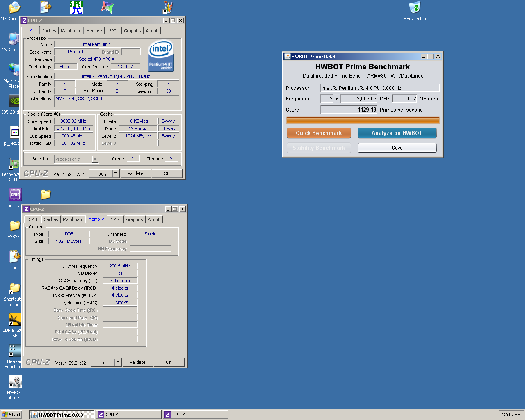Switch to Caches tab in top CPU-Z
Viewport: 525px width, 420px height.
coord(49,31)
